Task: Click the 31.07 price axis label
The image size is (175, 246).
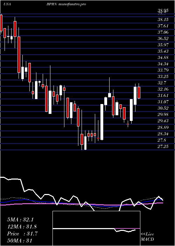Action: coord(163,102)
